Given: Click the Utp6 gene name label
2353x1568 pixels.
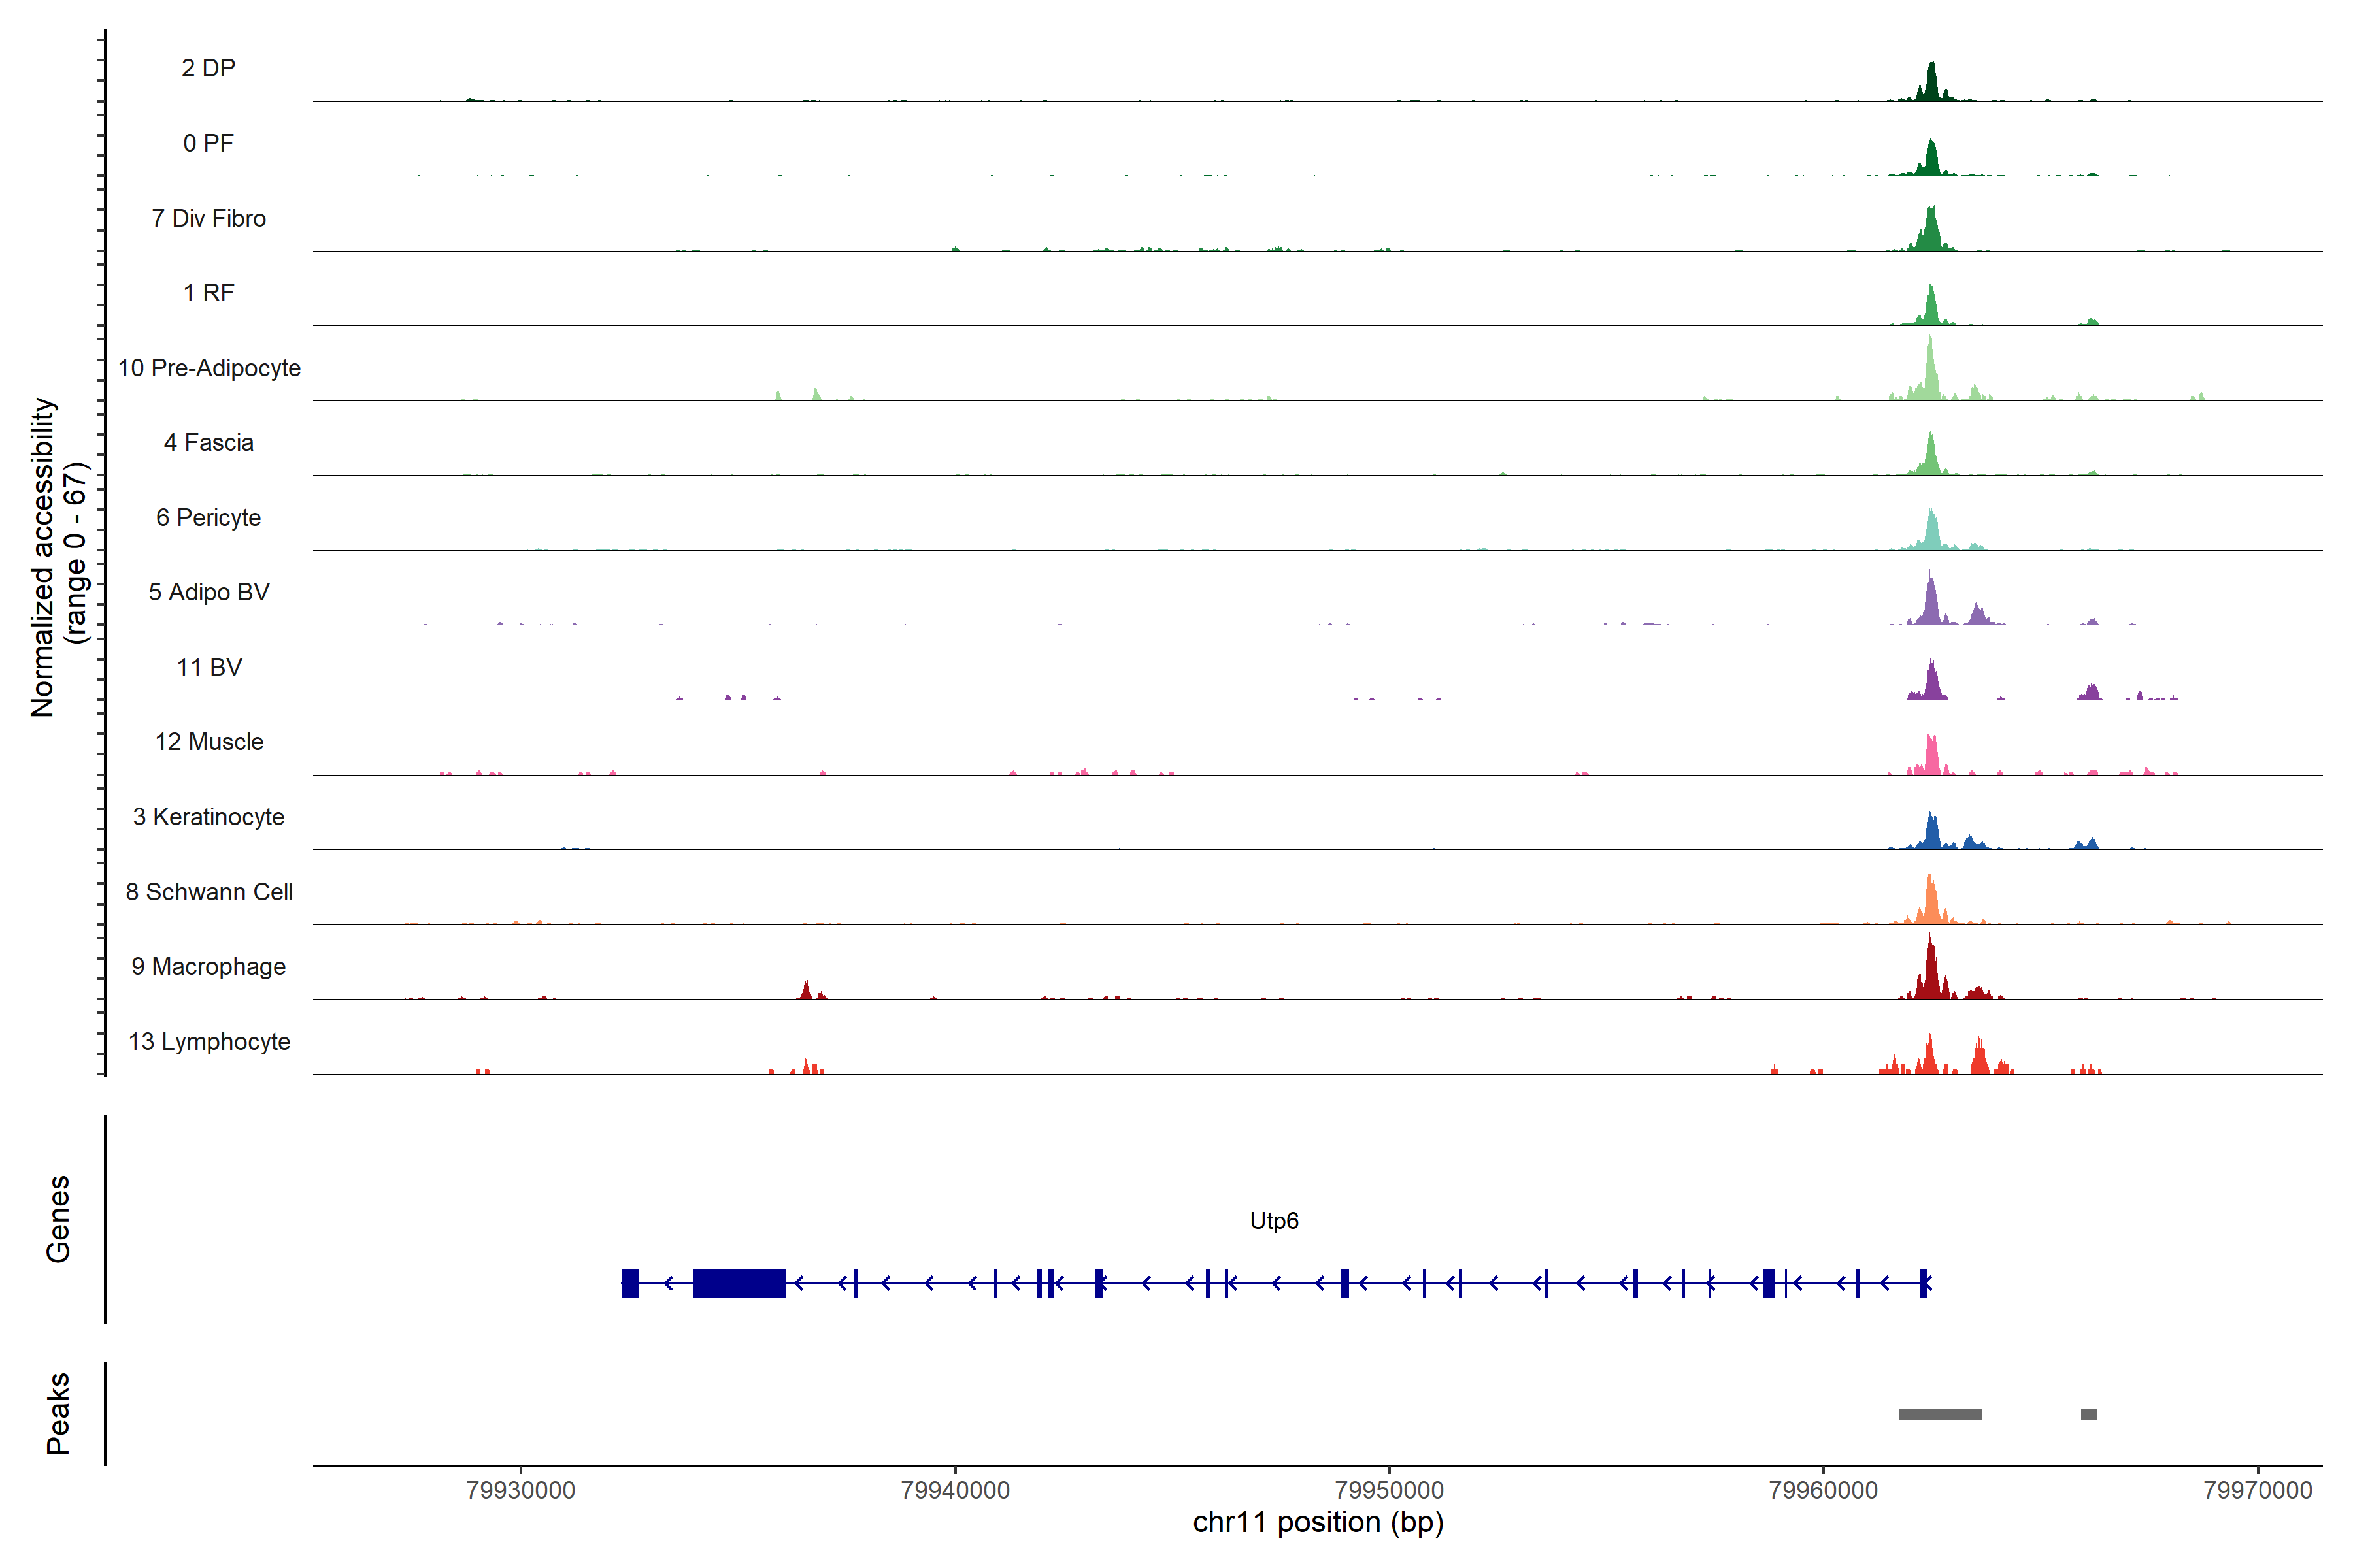Looking at the screenshot, I should click(1273, 1220).
